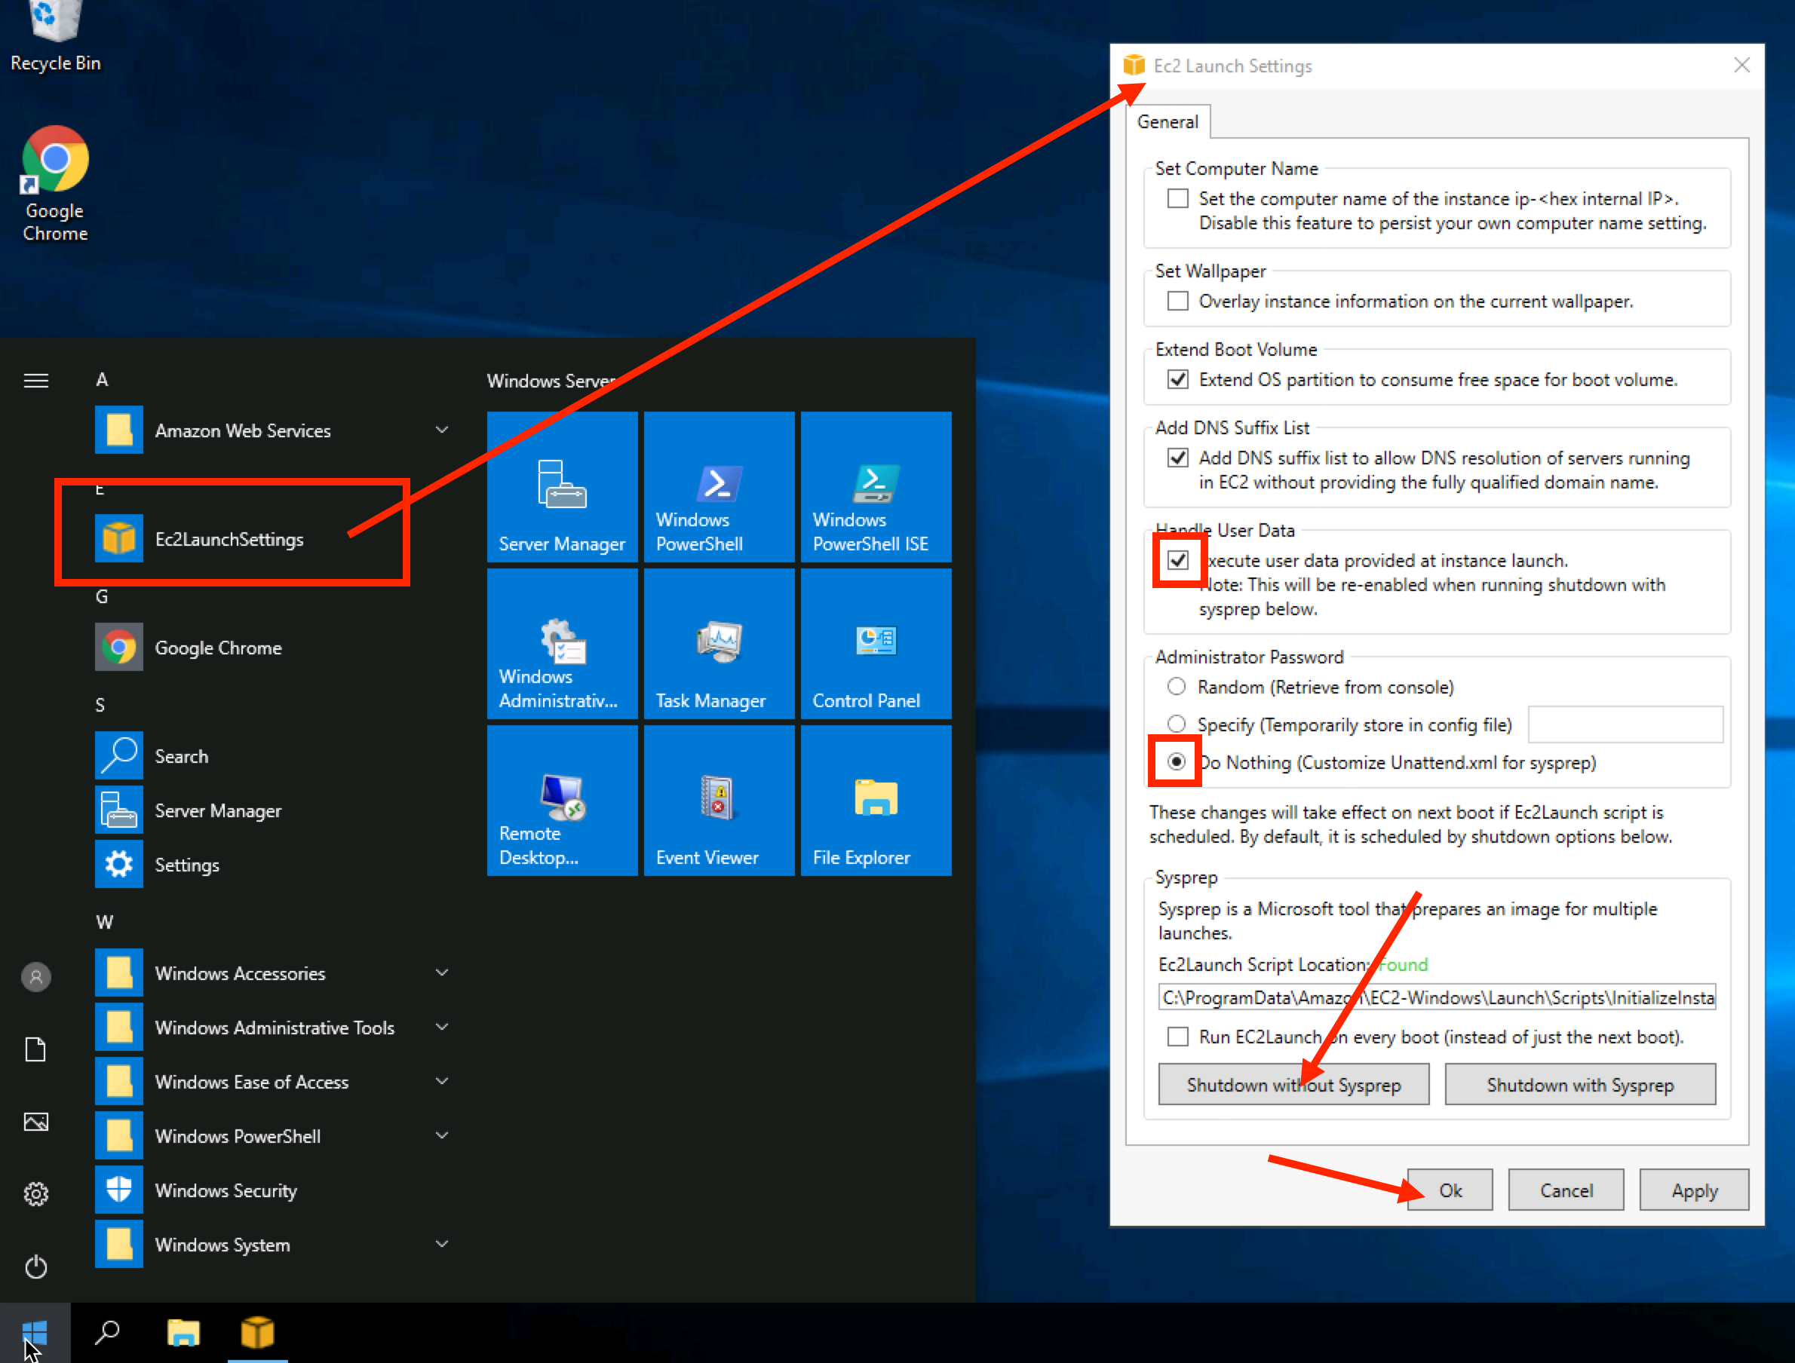Enable Set Computer Name checkbox
Viewport: 1795px width, 1363px height.
(1177, 199)
